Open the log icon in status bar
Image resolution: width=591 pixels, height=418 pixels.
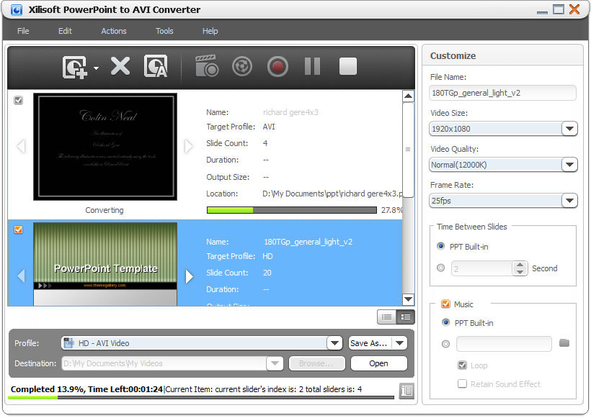click(x=406, y=391)
